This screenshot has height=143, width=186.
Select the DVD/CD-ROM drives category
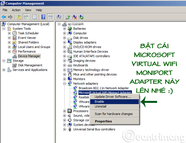point(87,47)
